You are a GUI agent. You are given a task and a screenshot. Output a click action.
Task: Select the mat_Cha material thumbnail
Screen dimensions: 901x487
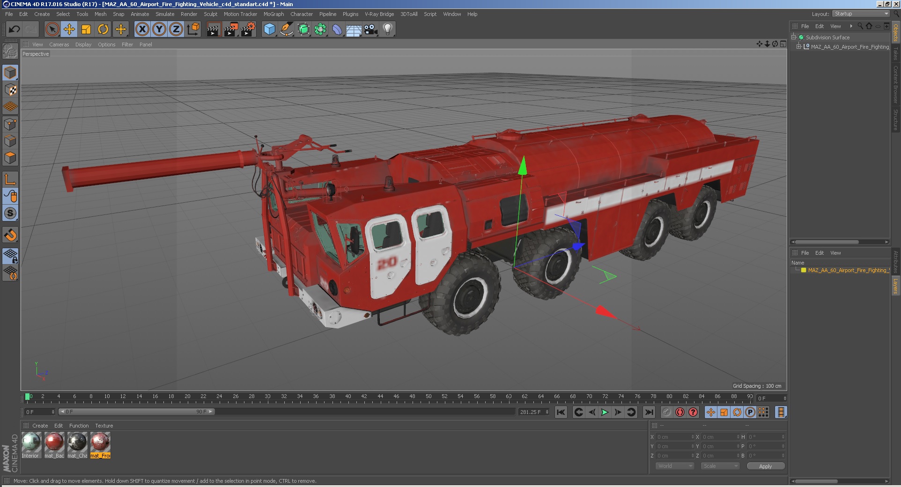point(77,444)
